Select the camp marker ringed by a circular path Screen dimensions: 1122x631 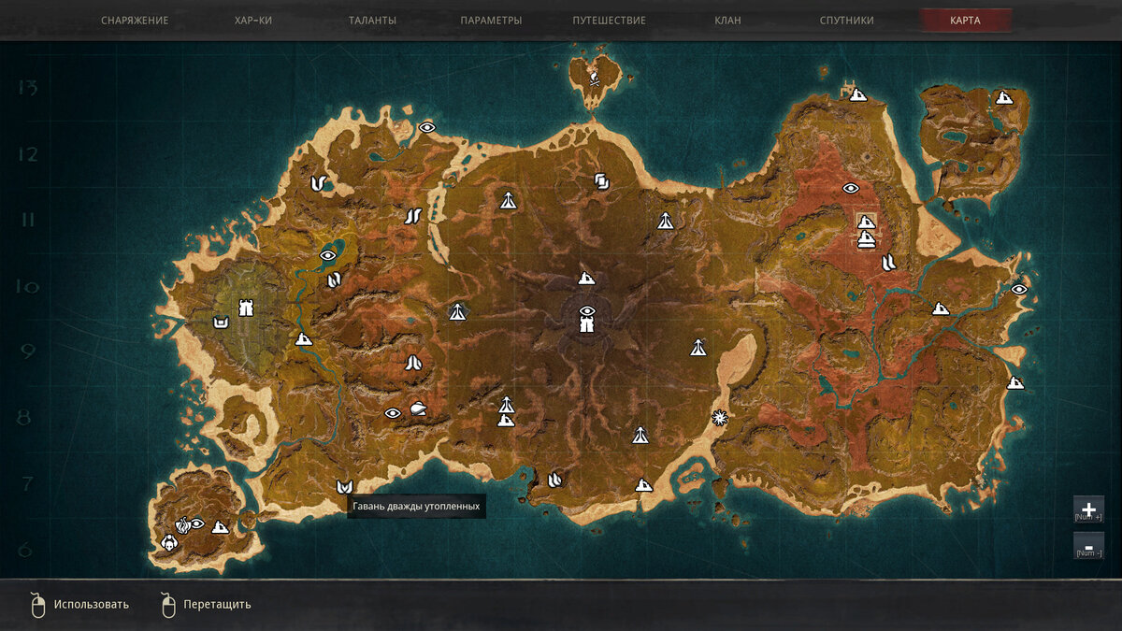click(x=508, y=199)
